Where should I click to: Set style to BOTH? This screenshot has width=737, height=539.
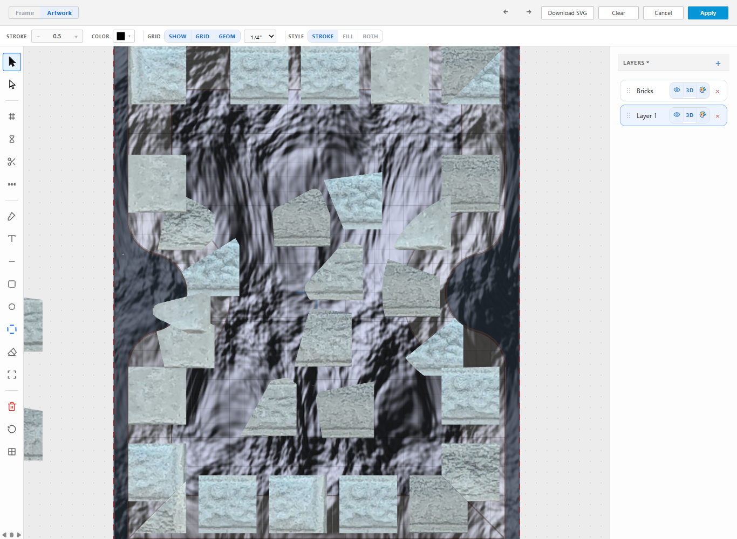coord(370,36)
